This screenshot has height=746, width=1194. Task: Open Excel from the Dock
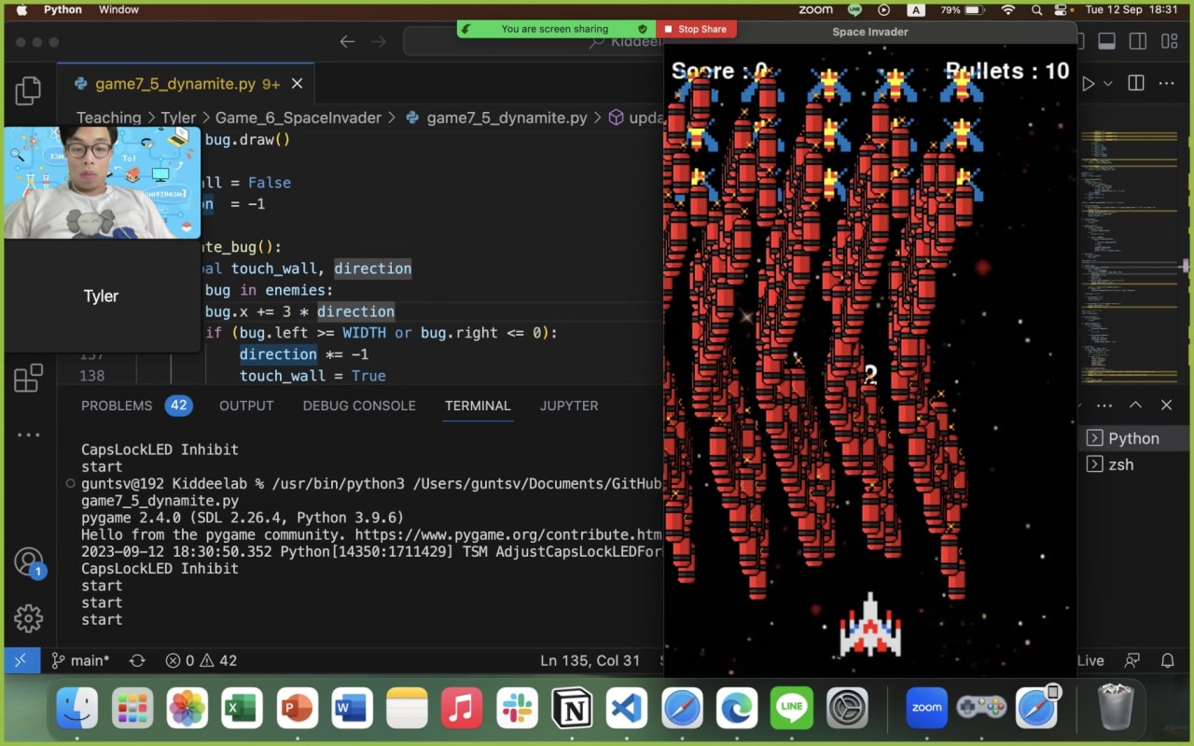(x=242, y=709)
